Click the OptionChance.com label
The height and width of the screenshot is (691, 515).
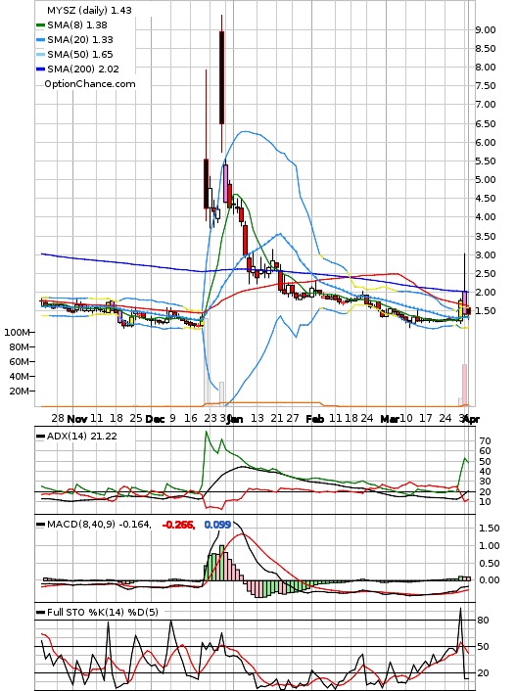(x=90, y=84)
